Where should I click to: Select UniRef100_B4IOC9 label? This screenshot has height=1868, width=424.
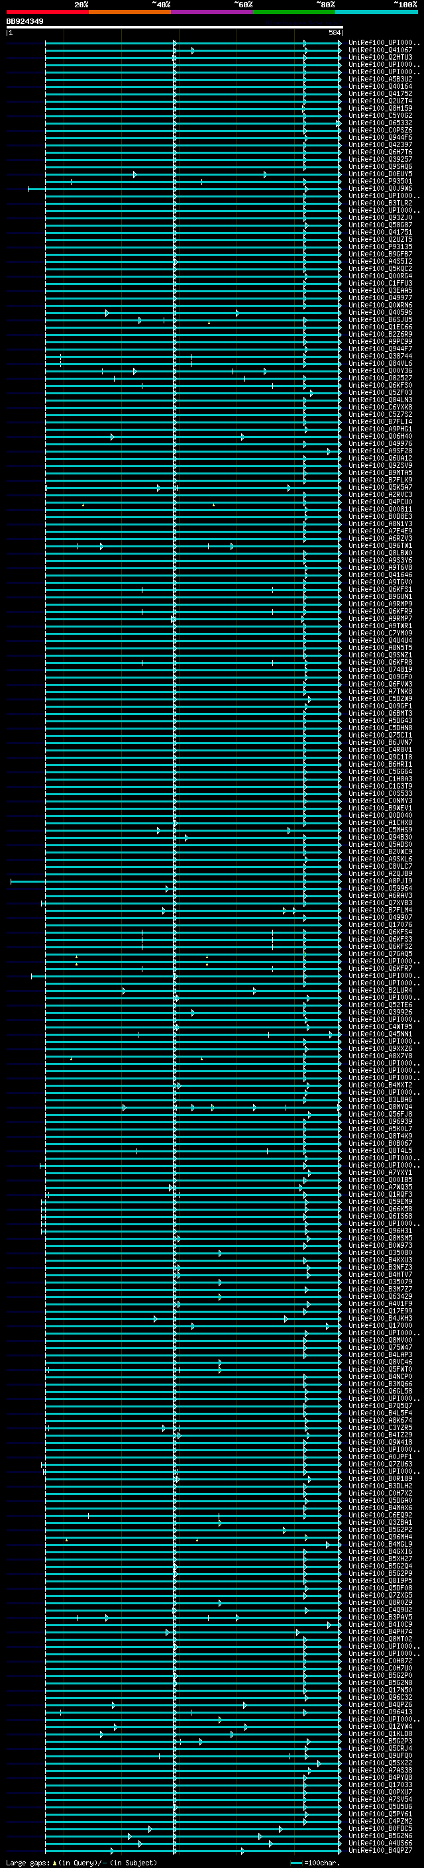tap(380, 1624)
